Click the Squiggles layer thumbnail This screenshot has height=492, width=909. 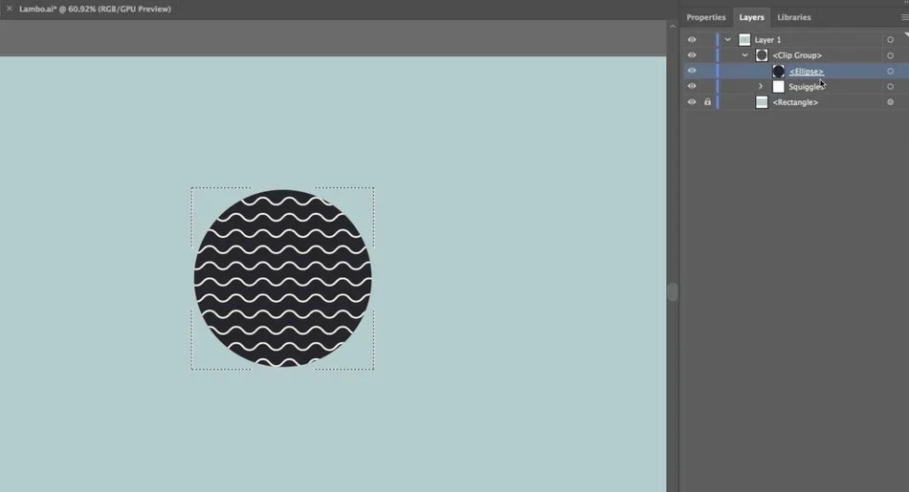point(779,87)
